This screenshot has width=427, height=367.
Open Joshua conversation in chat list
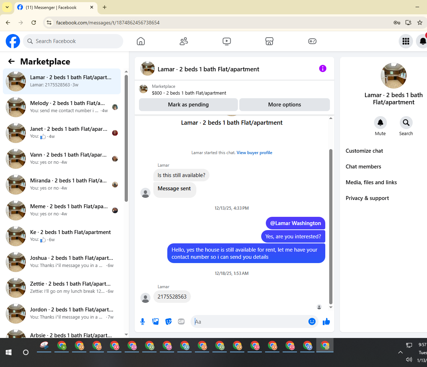click(x=62, y=262)
